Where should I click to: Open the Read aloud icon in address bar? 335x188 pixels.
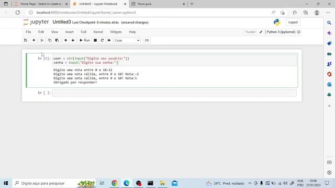click(273, 13)
